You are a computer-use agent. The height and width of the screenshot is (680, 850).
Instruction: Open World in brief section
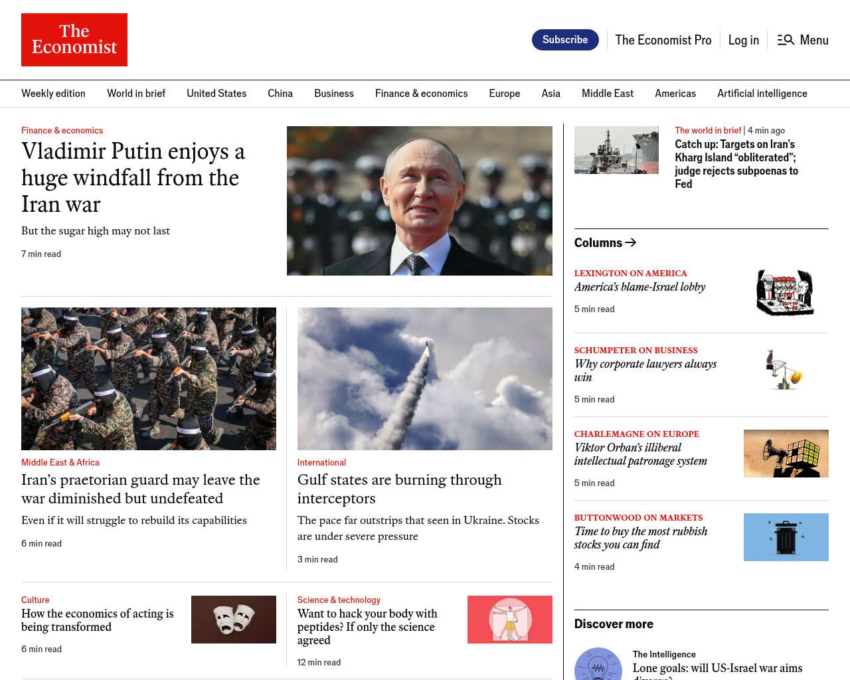[136, 94]
